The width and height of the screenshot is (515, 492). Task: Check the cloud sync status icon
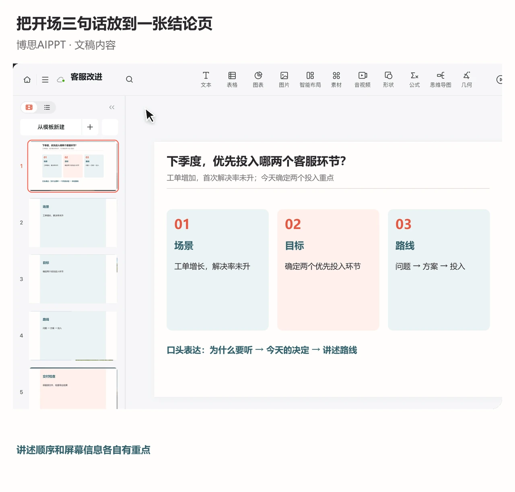pyautogui.click(x=61, y=80)
